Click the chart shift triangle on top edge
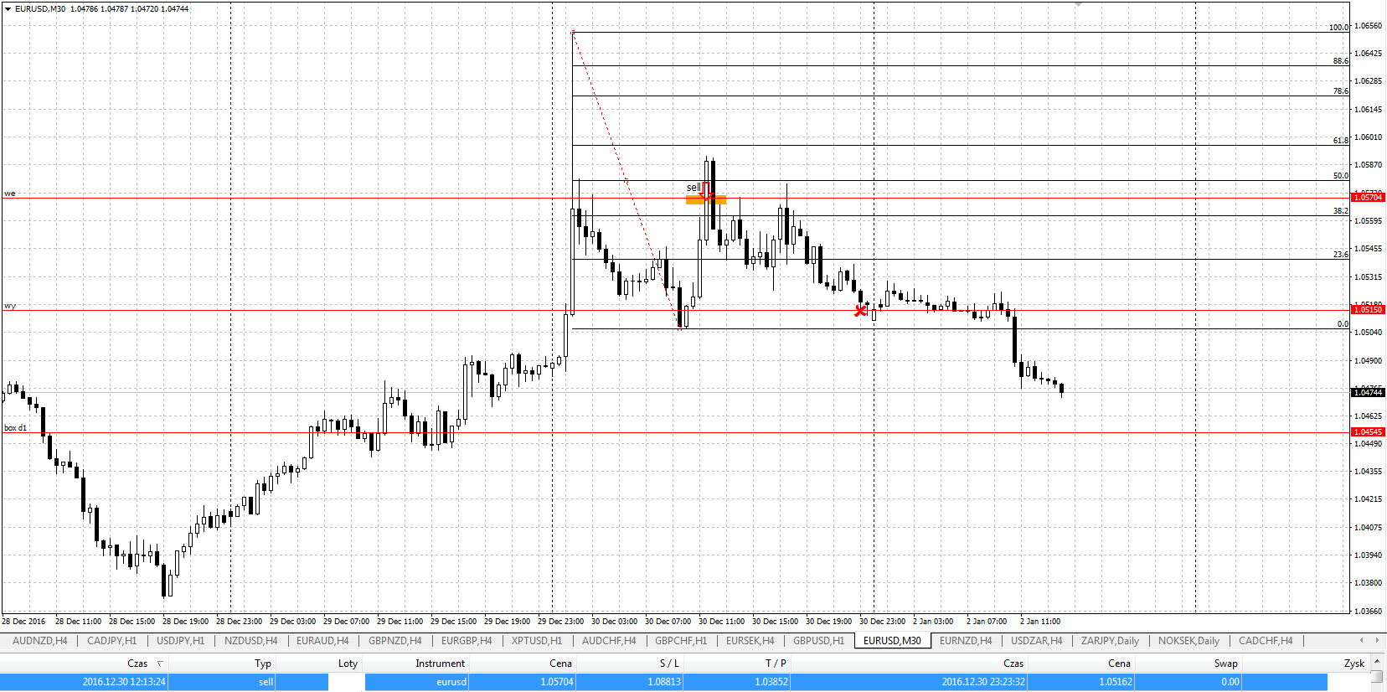The width and height of the screenshot is (1387, 692). pyautogui.click(x=1078, y=5)
